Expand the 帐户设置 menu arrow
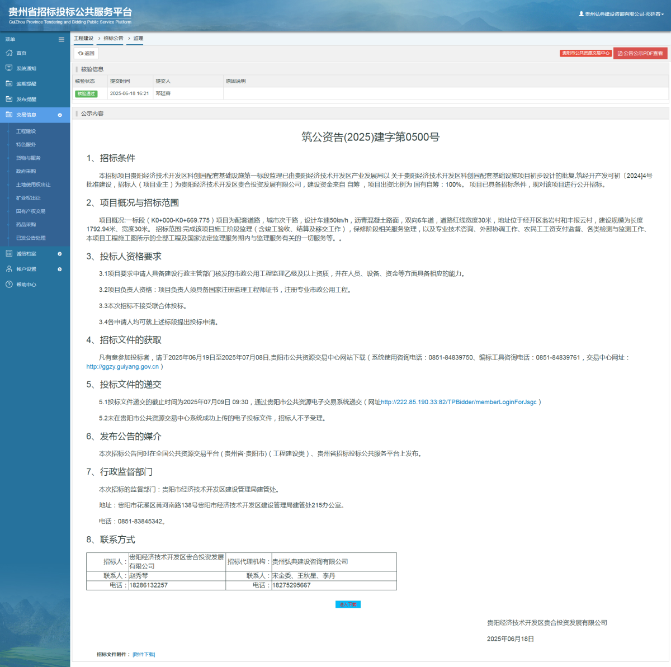The width and height of the screenshot is (671, 667). (60, 269)
